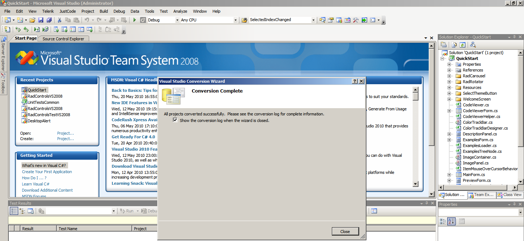Open the Build menu
524x241 pixels.
point(104,11)
